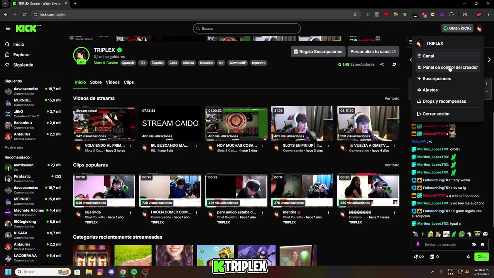This screenshot has width=494, height=278.
Task: Play the raja linda clip thumbnail
Action: 104,190
